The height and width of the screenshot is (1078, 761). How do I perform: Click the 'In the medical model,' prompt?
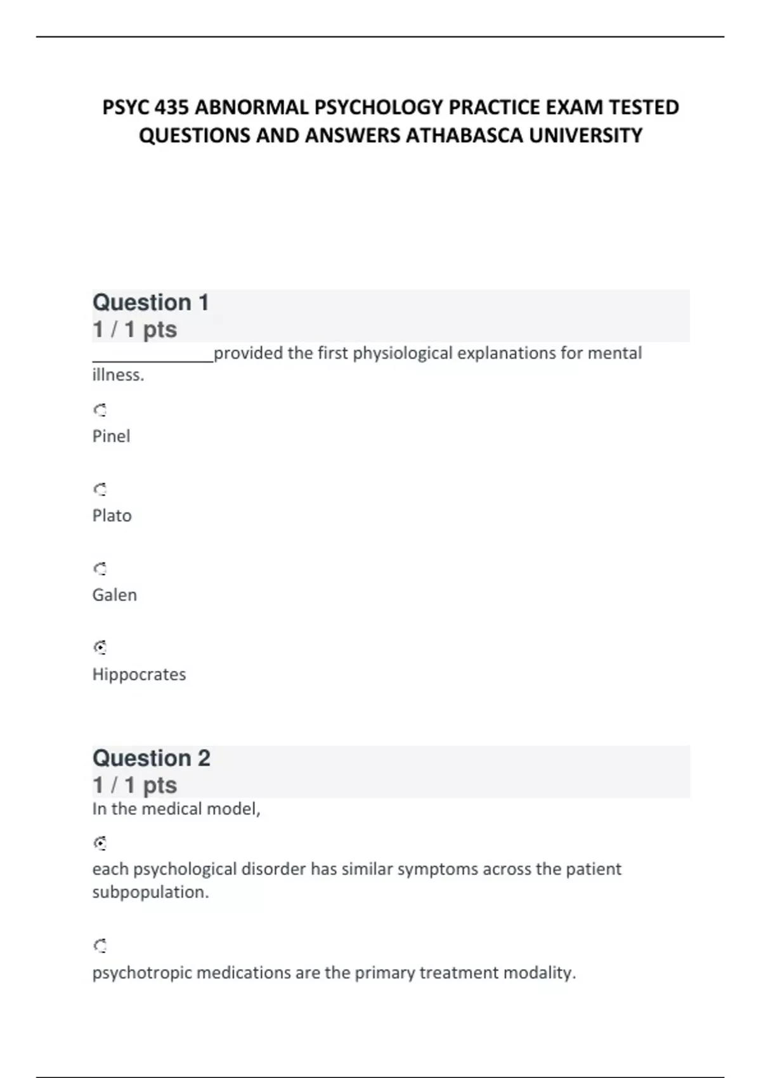(x=176, y=809)
